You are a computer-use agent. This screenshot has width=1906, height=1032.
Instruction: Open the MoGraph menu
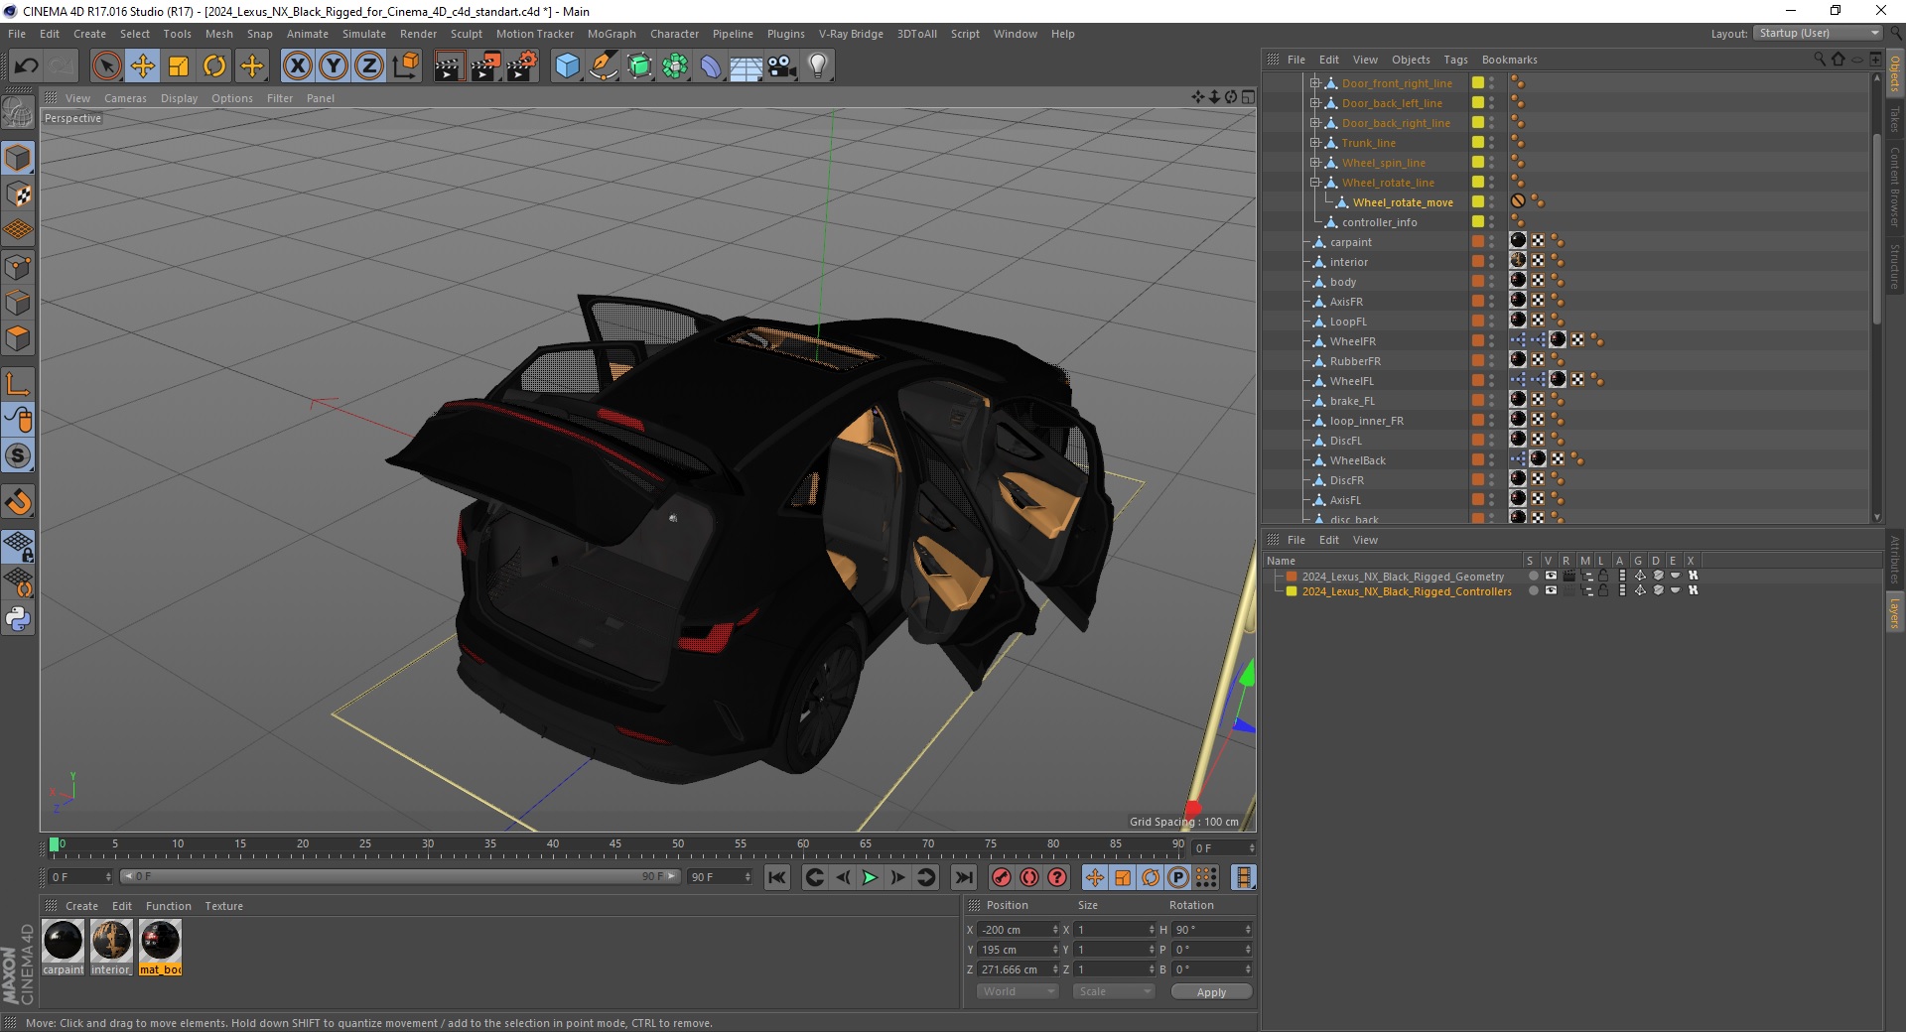tap(612, 34)
